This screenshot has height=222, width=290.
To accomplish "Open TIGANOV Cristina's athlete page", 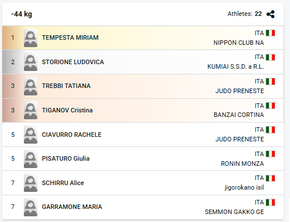I will 68,110.
